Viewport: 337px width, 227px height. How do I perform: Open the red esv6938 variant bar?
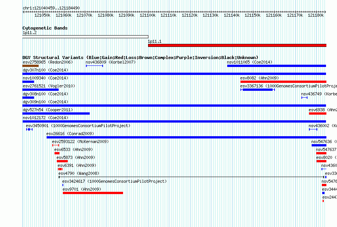click(318, 113)
